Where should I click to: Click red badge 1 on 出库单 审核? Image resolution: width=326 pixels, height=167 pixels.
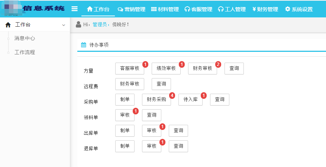[162, 127]
